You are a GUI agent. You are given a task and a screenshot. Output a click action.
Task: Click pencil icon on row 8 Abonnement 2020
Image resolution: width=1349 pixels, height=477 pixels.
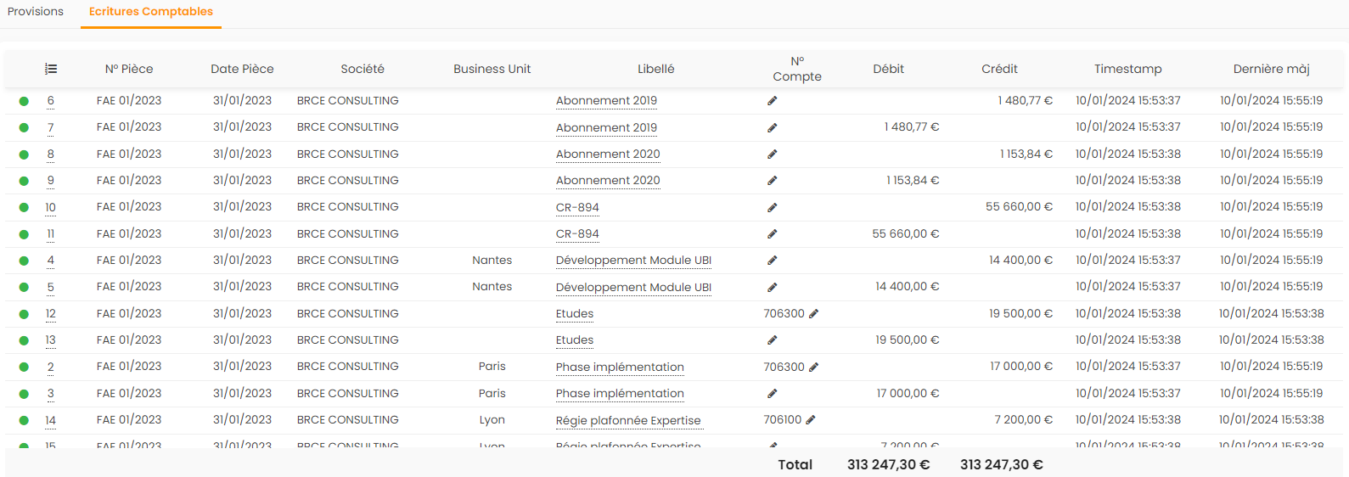[772, 154]
